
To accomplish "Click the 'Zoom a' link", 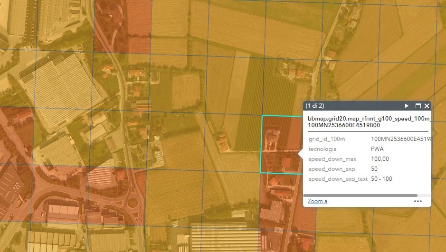I will [x=317, y=201].
